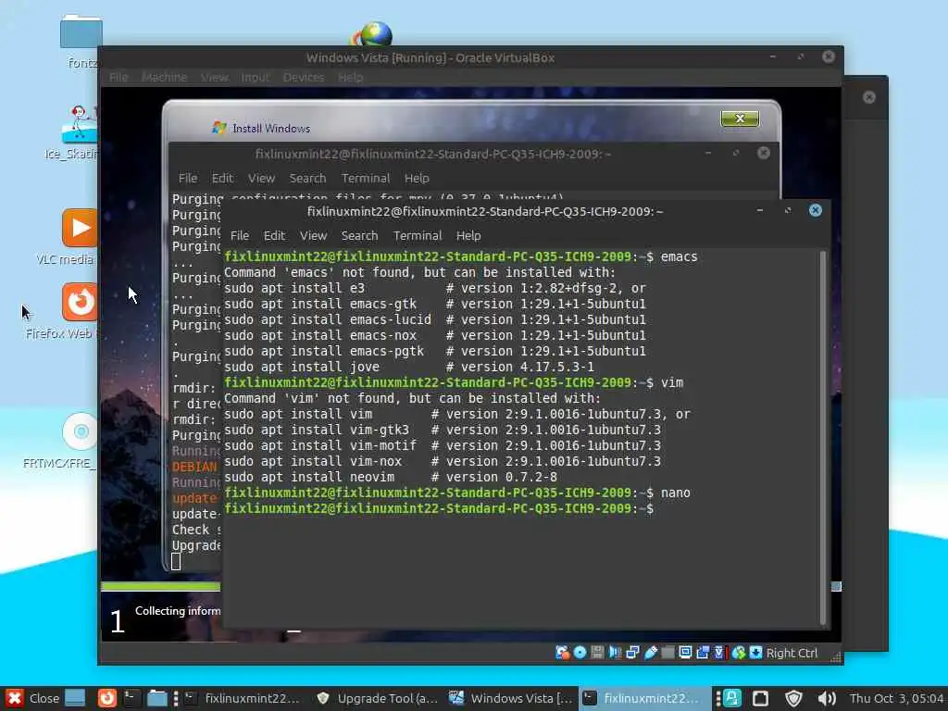Open VirtualBox Help menu
This screenshot has width=948, height=711.
pos(350,78)
